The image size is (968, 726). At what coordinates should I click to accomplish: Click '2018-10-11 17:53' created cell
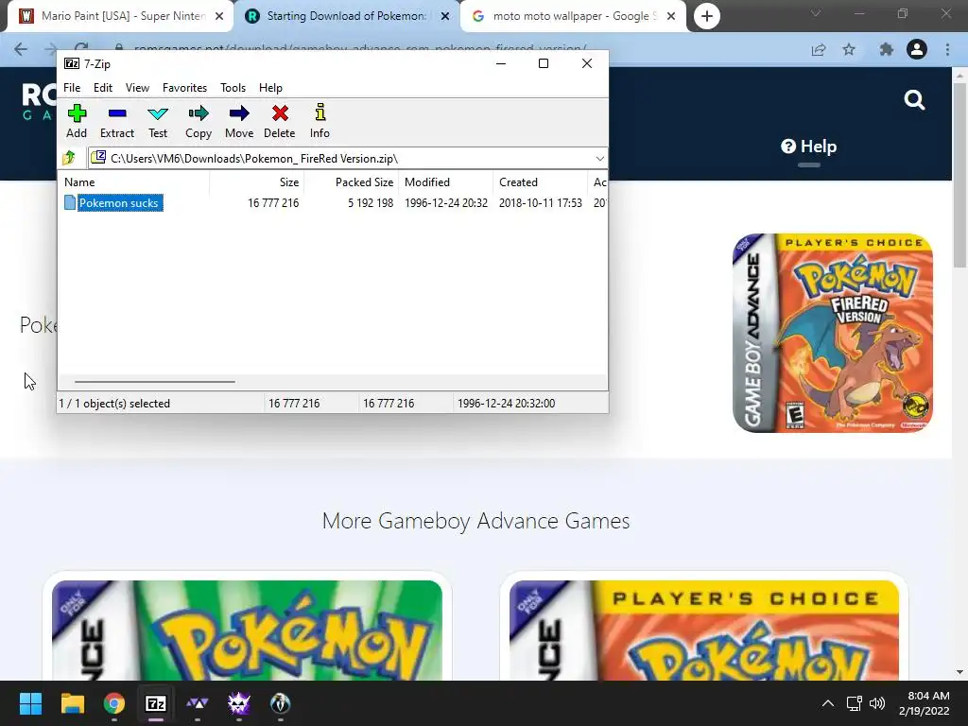540,203
